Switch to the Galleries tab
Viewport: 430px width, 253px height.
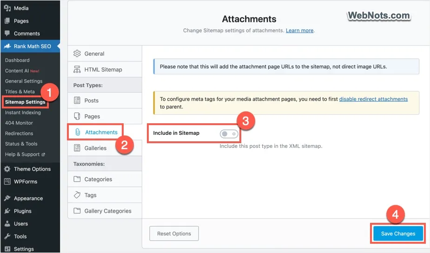tap(95, 148)
